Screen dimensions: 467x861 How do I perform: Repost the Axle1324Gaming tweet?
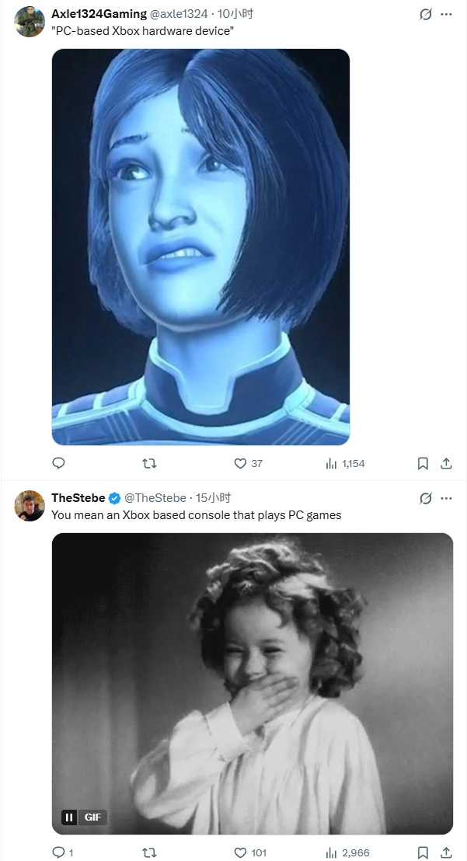(x=151, y=463)
